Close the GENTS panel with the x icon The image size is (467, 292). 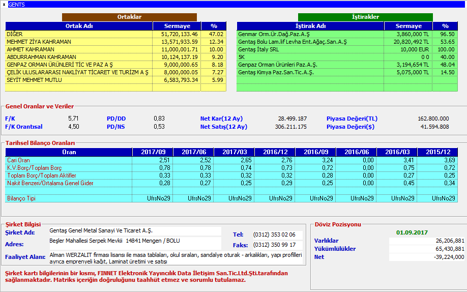(4, 5)
